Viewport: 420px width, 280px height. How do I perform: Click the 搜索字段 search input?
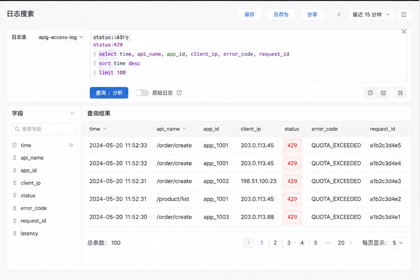click(x=44, y=129)
